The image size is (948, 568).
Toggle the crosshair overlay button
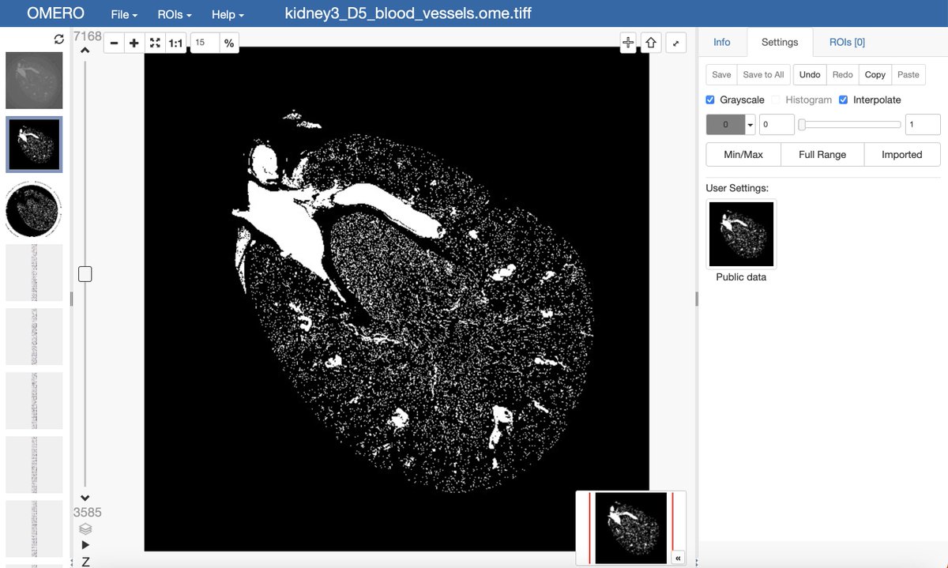tap(628, 43)
